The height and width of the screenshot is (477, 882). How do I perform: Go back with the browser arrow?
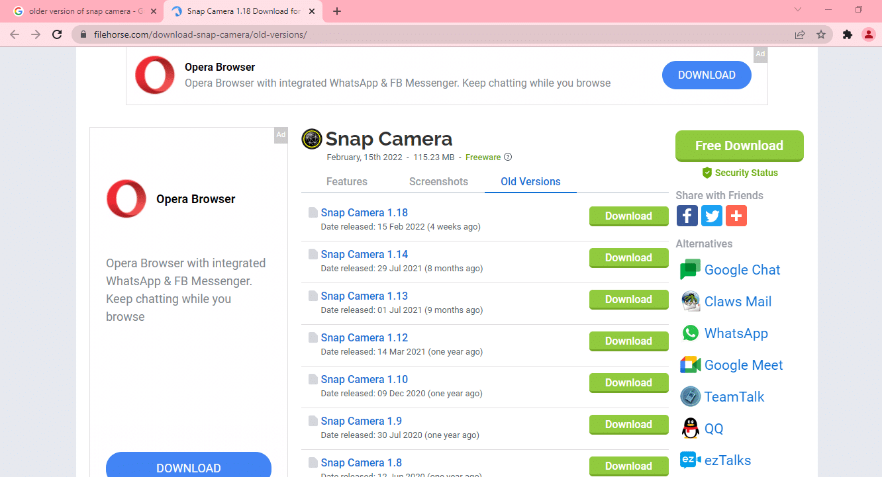15,34
